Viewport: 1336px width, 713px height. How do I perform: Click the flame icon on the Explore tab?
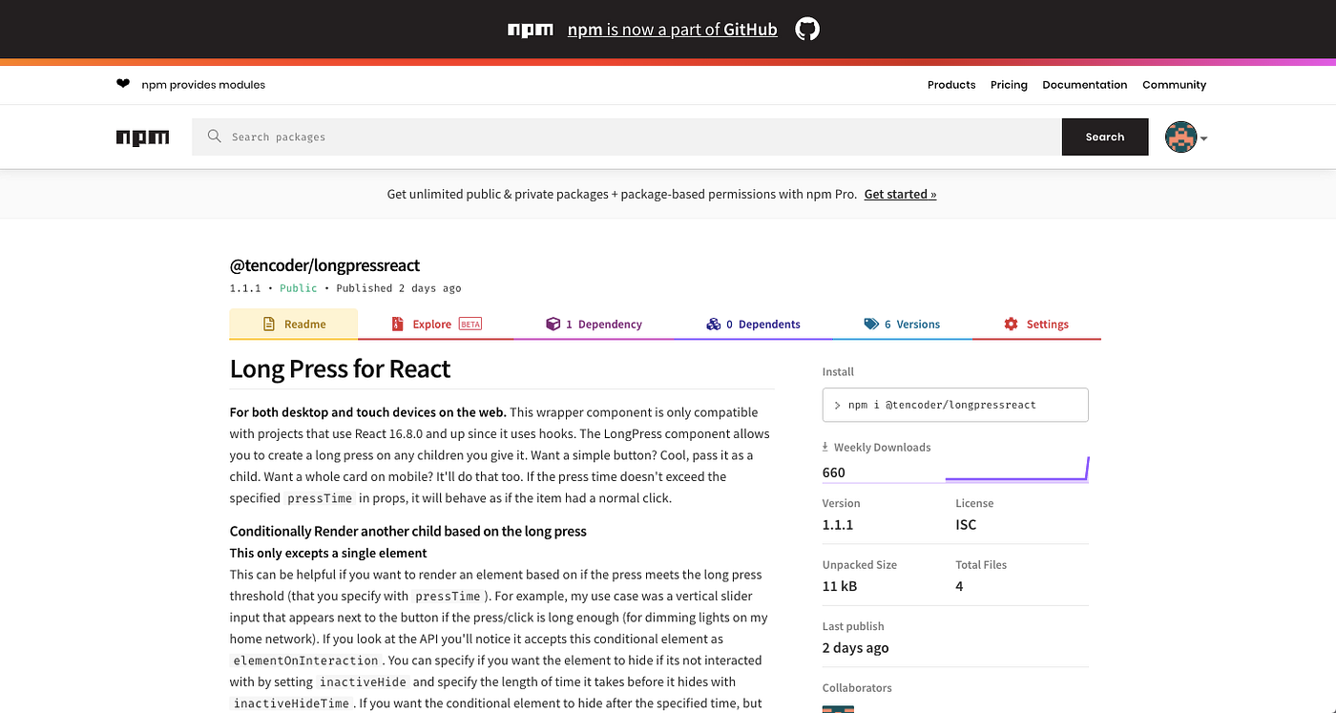(x=397, y=324)
